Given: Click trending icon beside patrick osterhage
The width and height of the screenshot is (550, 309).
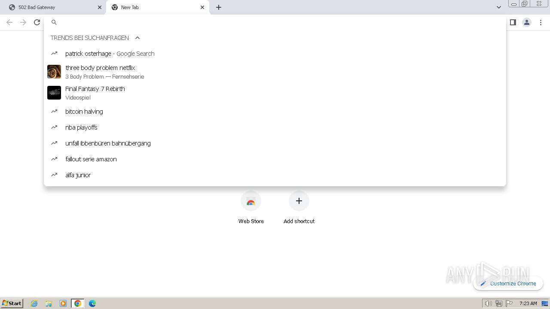Looking at the screenshot, I should 54,54.
